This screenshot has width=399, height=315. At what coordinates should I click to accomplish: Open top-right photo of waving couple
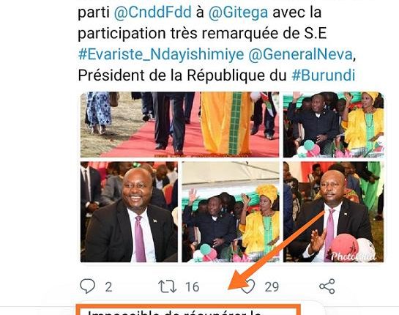pos(334,125)
